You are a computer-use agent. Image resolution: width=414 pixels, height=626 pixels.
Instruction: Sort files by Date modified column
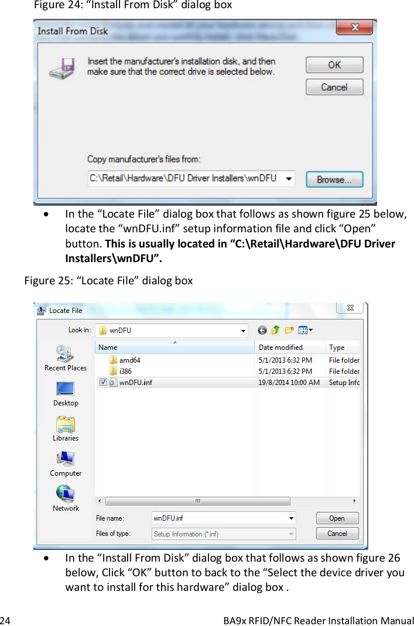pos(290,348)
